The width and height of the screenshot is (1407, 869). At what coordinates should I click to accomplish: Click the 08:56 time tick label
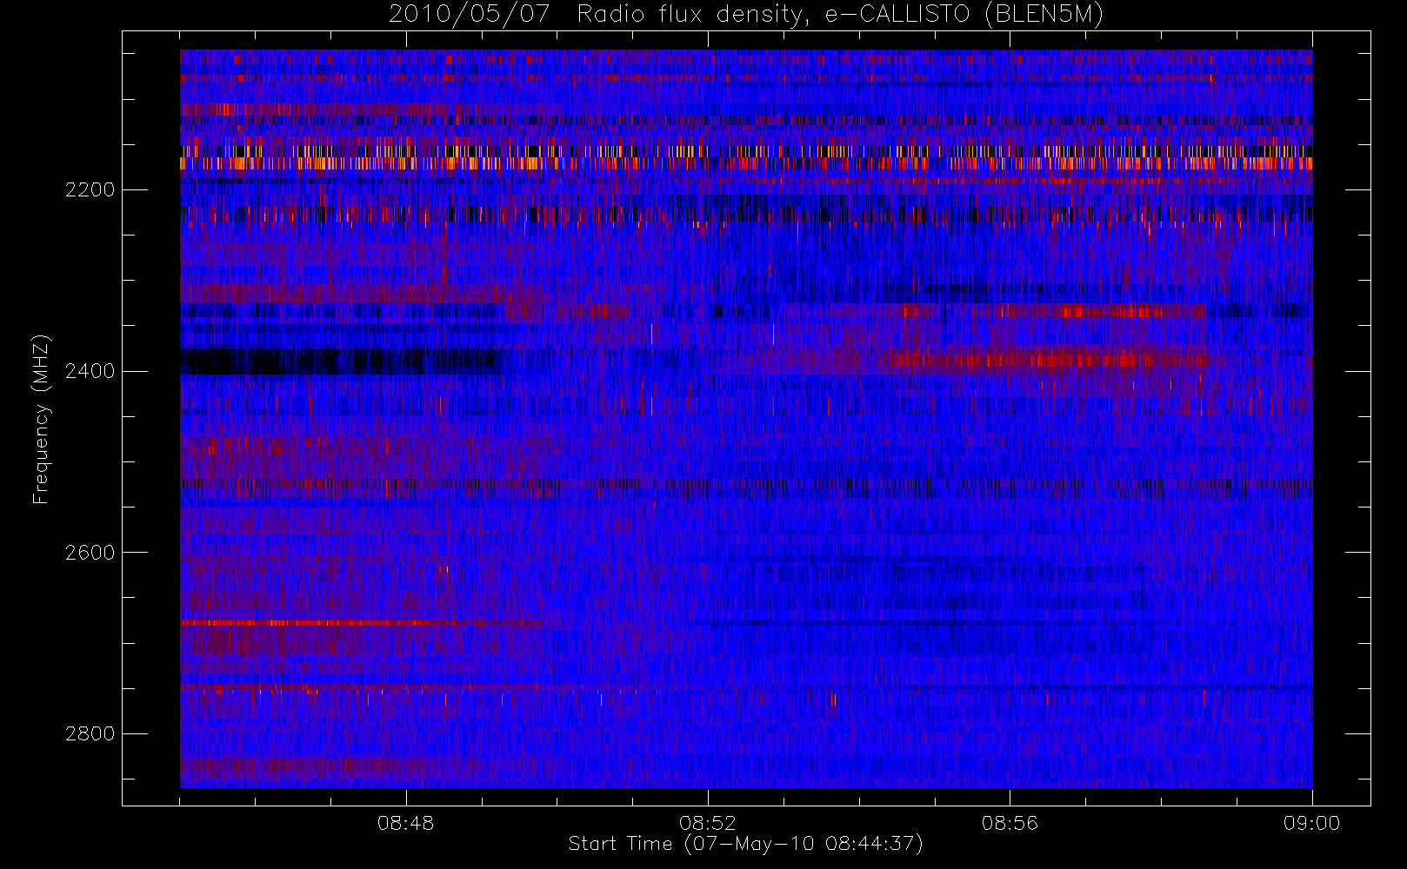(1010, 823)
